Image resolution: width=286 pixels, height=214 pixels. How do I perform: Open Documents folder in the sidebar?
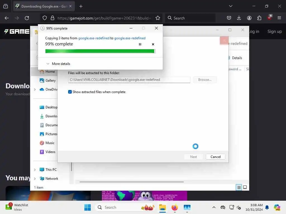click(49, 125)
